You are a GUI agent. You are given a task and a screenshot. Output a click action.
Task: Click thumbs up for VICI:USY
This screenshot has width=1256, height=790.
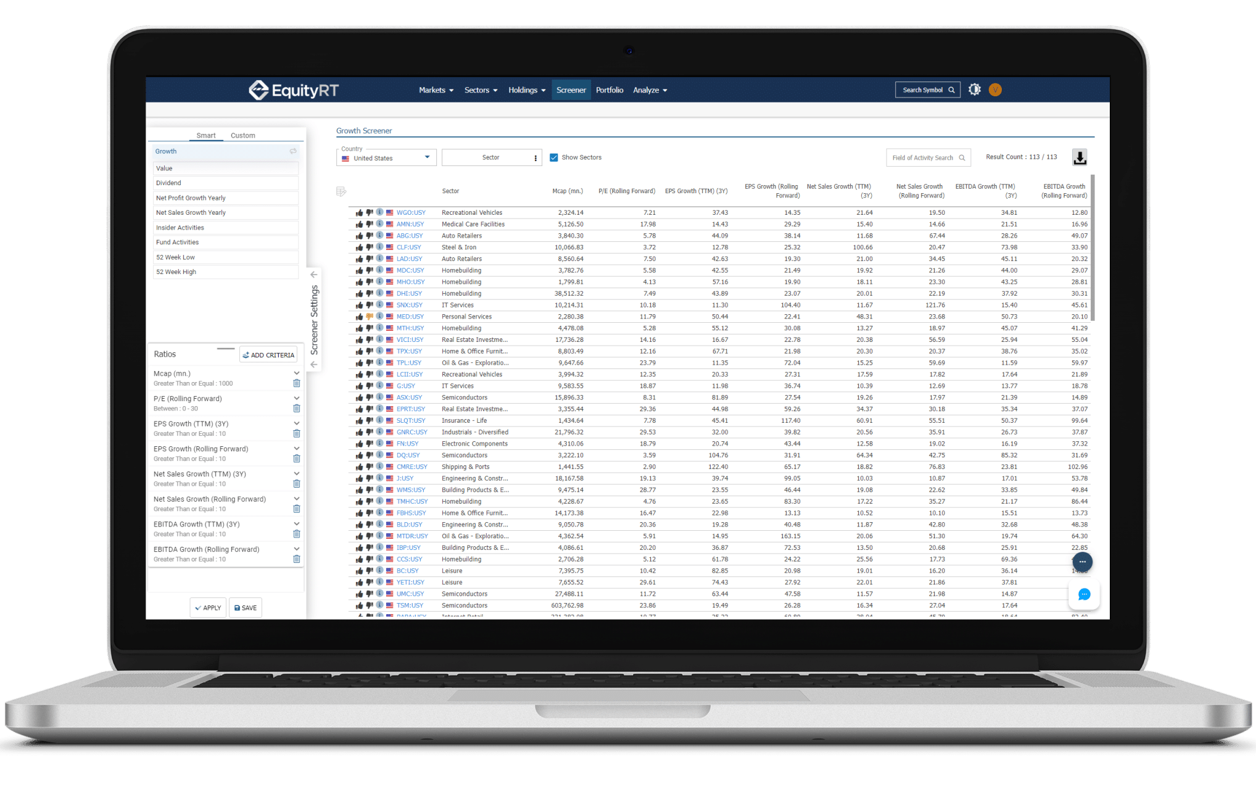click(x=359, y=340)
